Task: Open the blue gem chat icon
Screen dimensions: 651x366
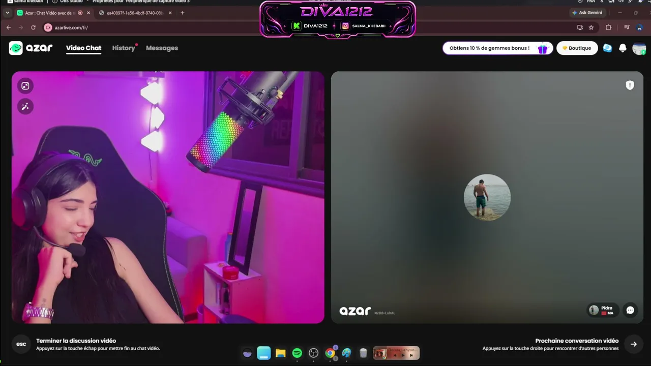Action: pos(607,48)
